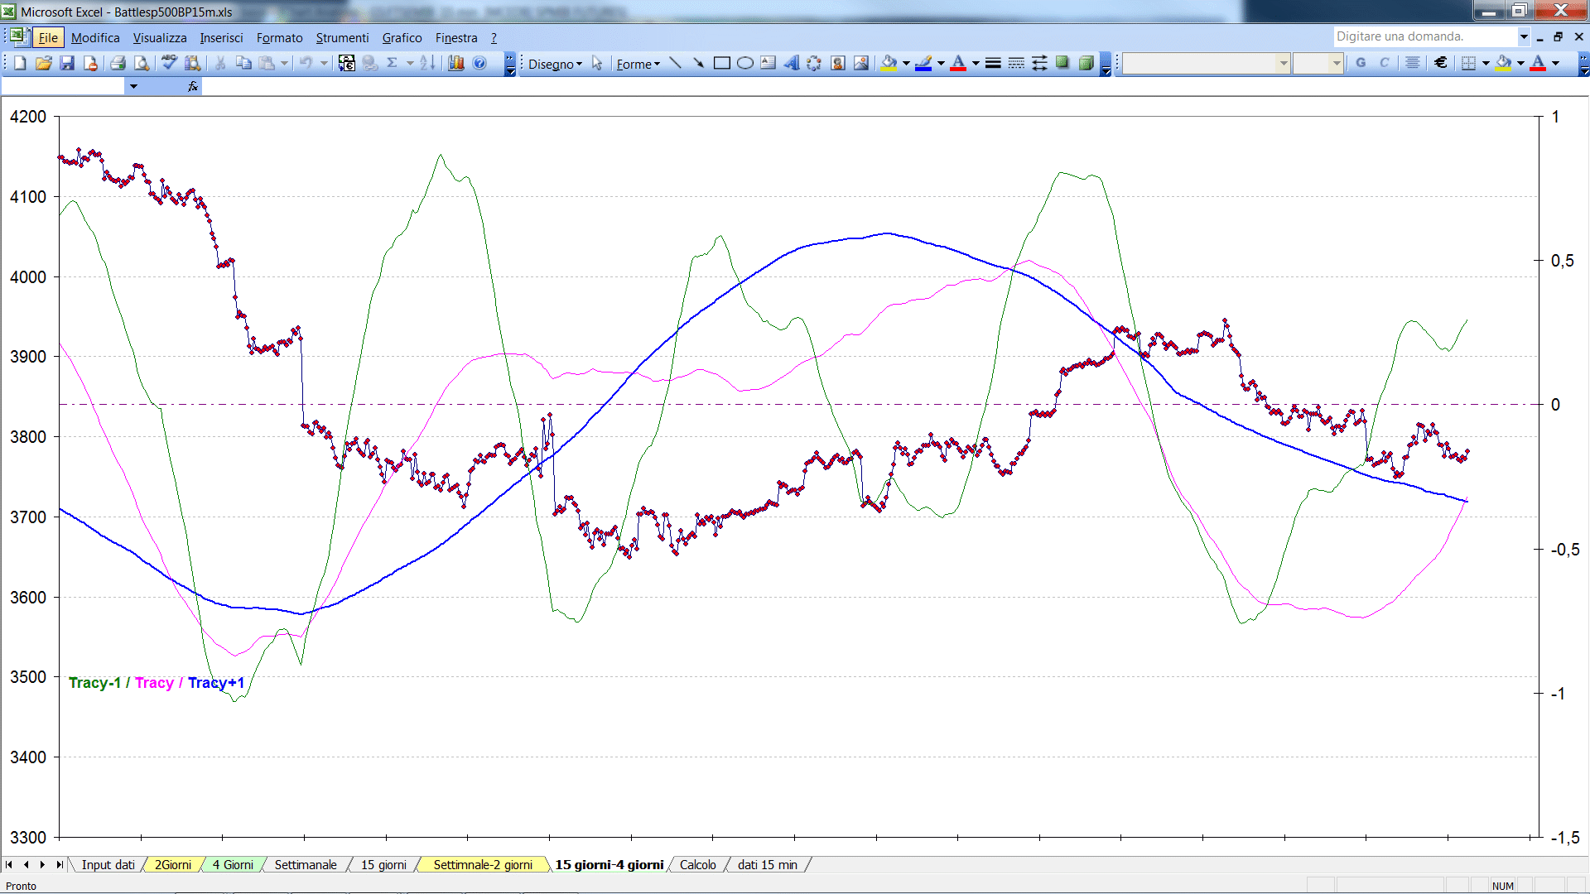Click the Select Objects pointer icon
The height and width of the screenshot is (894, 1590).
pos(597,63)
